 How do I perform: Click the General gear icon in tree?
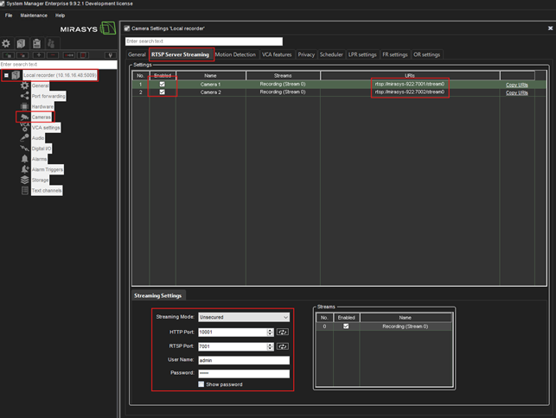tap(24, 85)
